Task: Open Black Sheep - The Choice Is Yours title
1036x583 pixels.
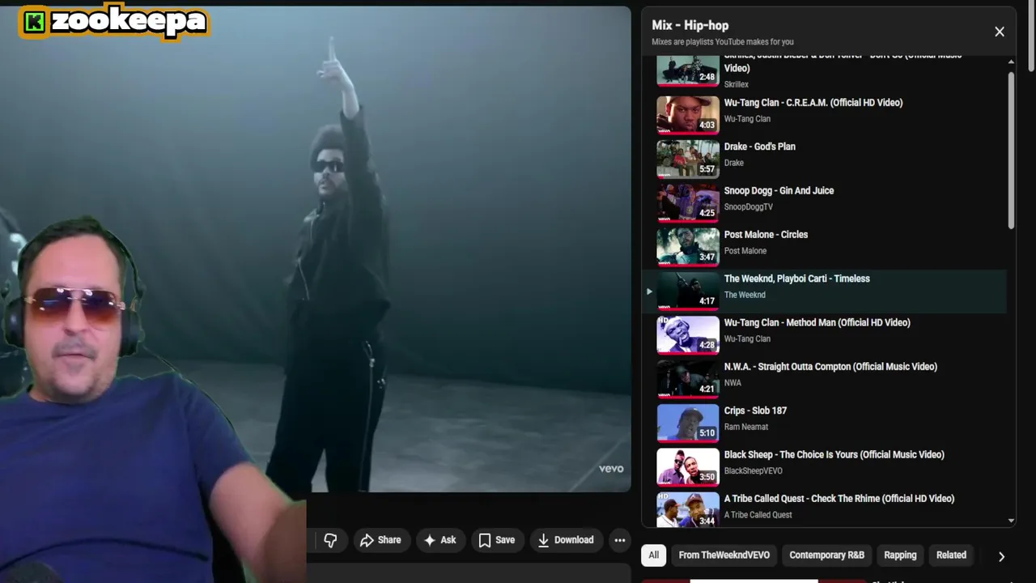Action: tap(834, 454)
